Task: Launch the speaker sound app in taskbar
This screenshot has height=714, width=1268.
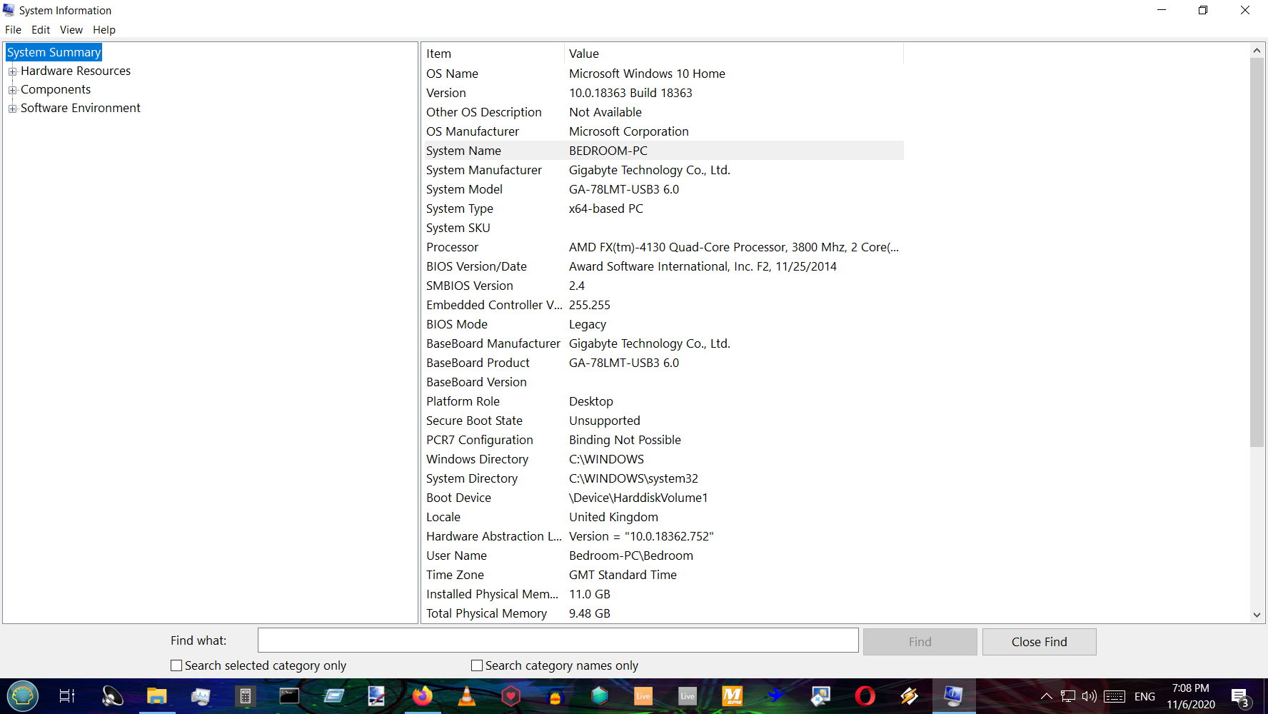Action: 112,695
